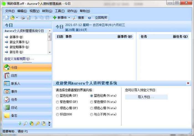Click the print preview toolbar icon
The image size is (194, 136).
pos(29,18)
